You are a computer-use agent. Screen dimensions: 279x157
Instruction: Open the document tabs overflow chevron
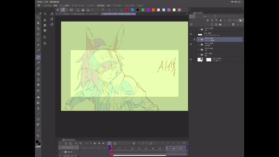click(x=186, y=14)
